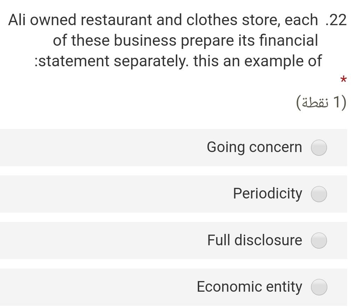This screenshot has width=351, height=308.
Task: Select the Periodicity radio button
Action: (x=319, y=194)
